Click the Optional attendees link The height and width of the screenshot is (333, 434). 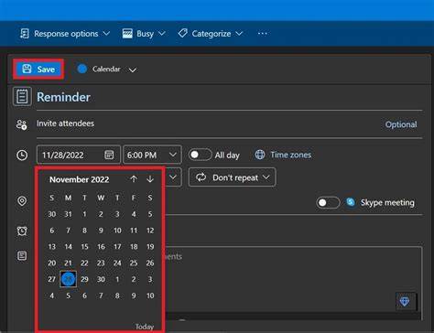tap(401, 124)
